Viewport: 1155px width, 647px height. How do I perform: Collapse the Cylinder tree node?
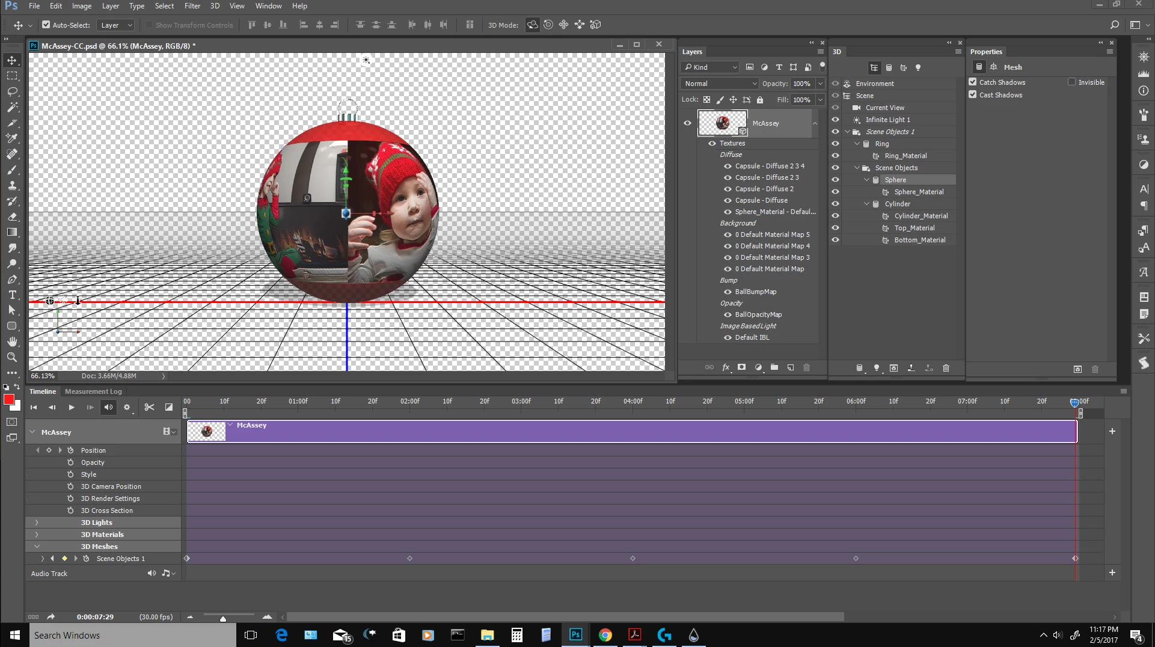coord(866,204)
